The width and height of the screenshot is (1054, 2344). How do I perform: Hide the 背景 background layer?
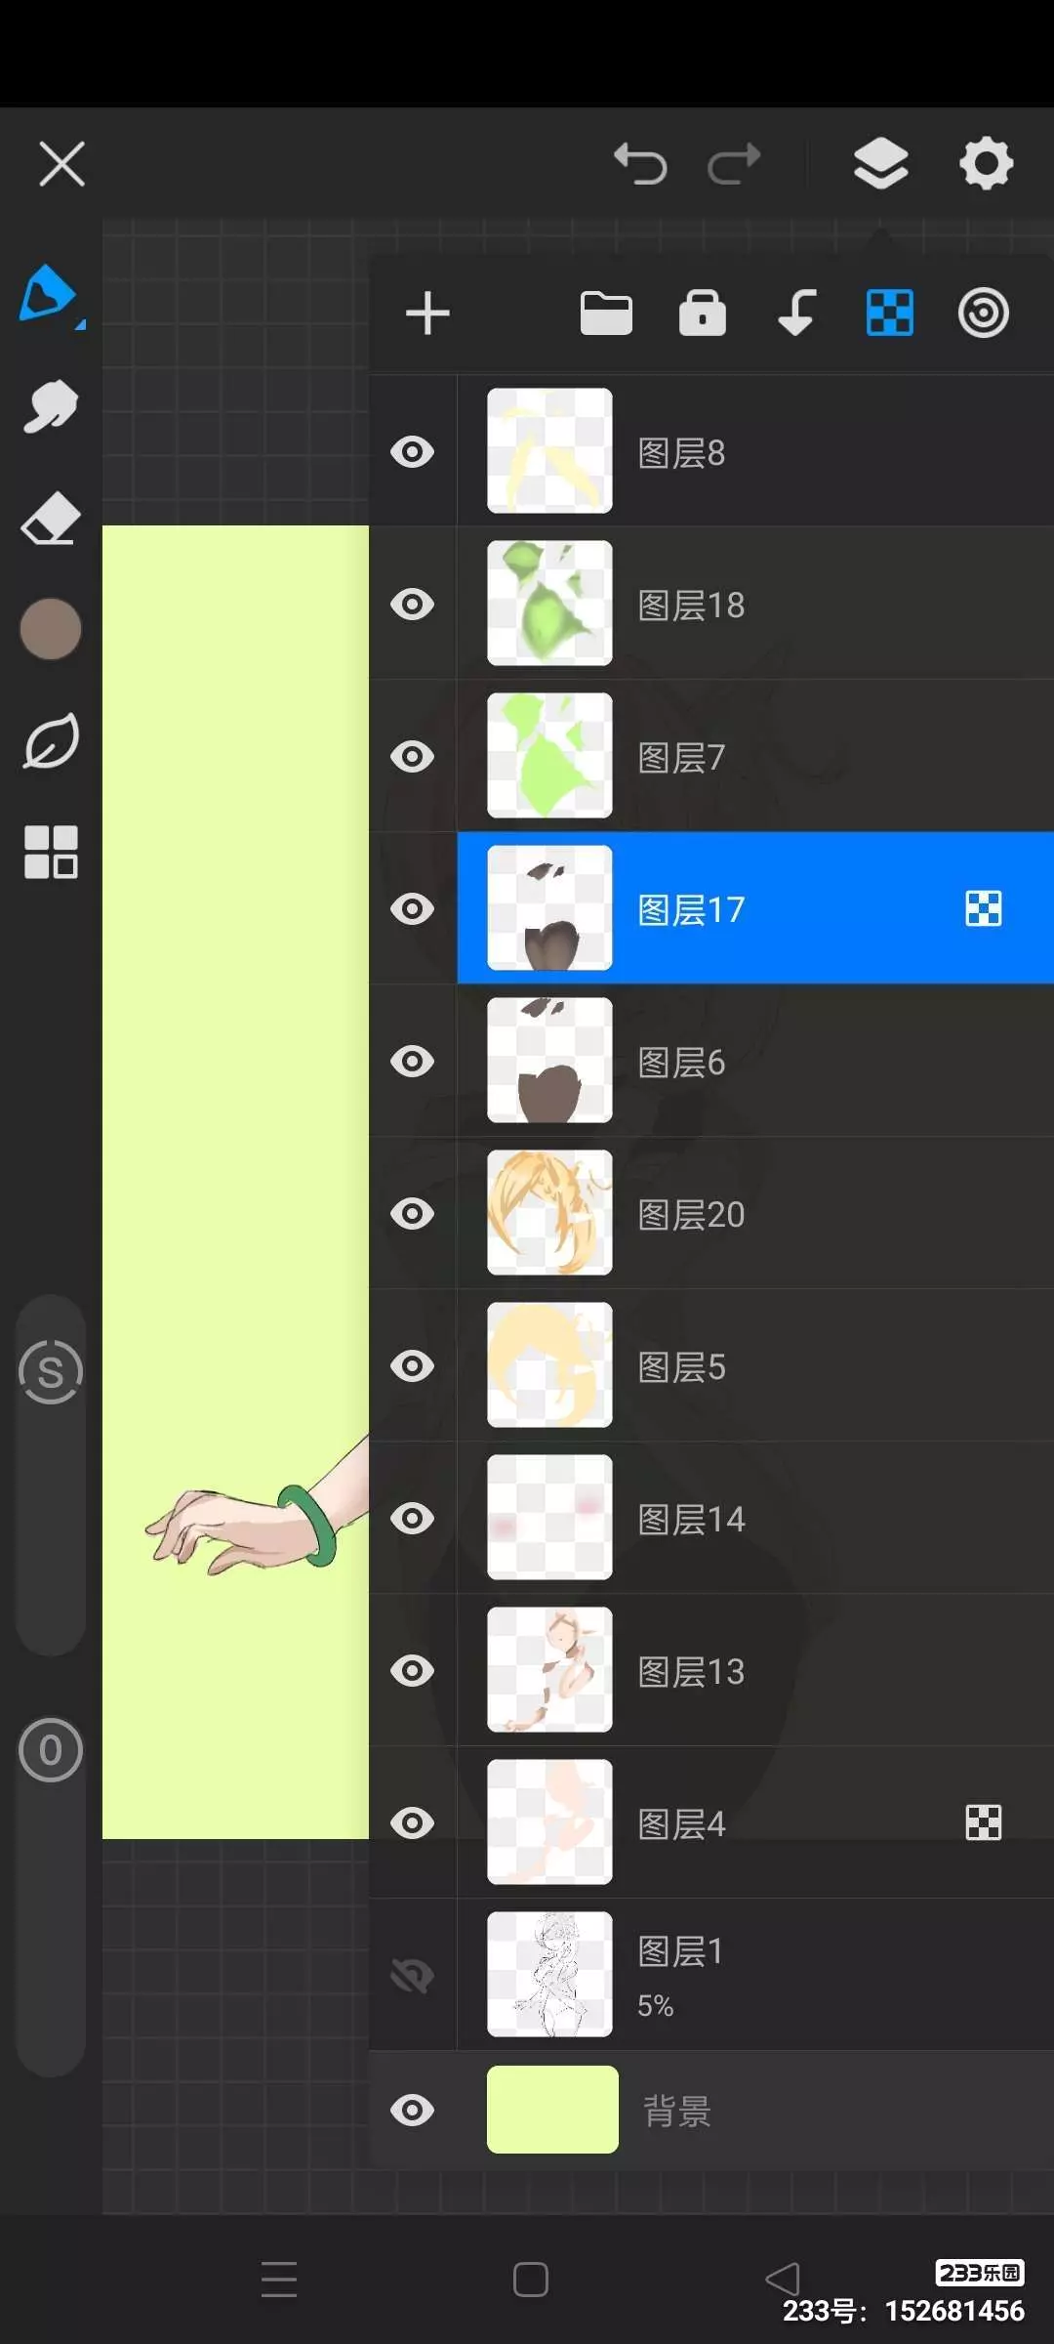[x=413, y=2111]
